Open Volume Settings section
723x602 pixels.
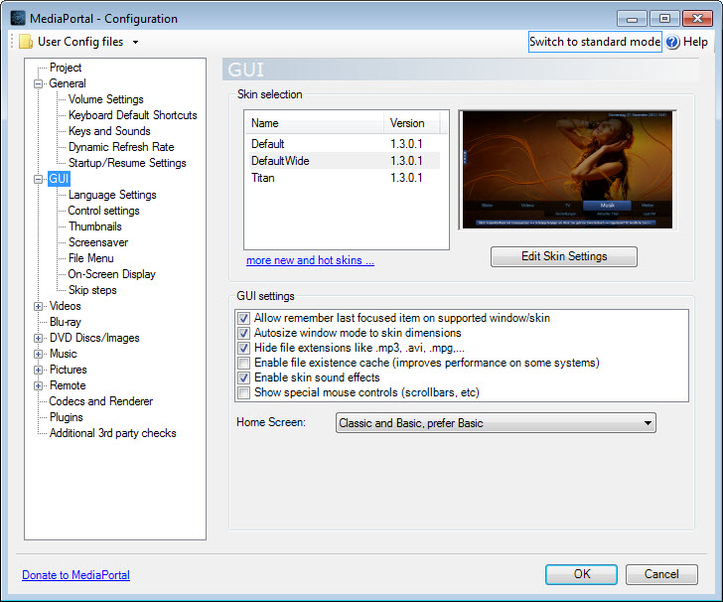pyautogui.click(x=105, y=99)
